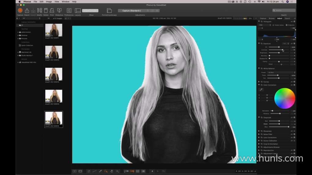Open the Window menu

point(65,2)
